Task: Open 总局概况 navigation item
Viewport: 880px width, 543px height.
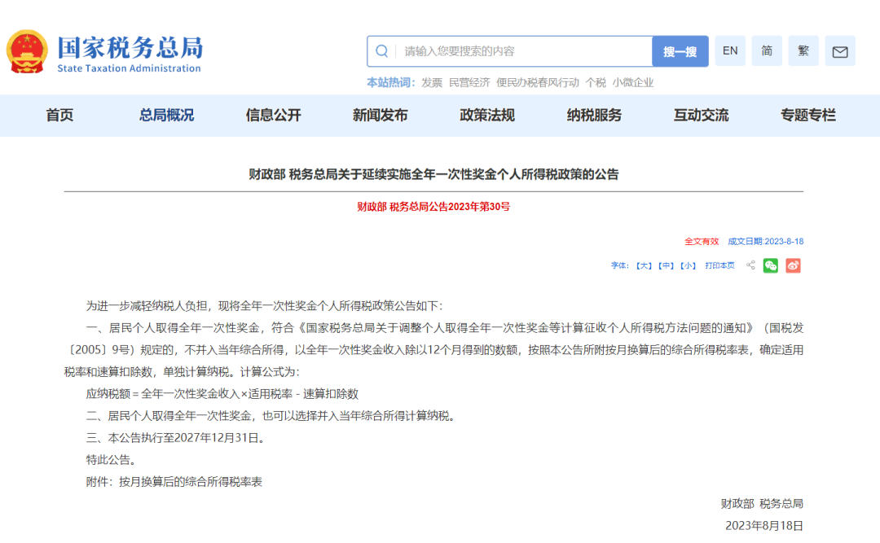Action: click(167, 115)
